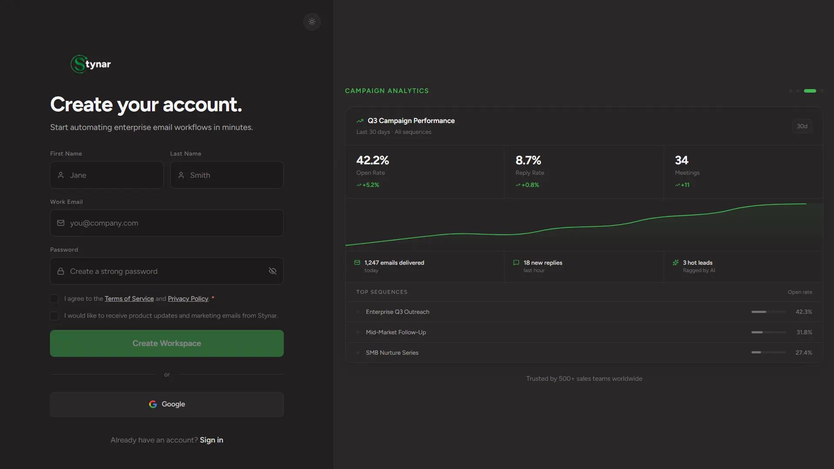Image resolution: width=834 pixels, height=469 pixels.
Task: Select the Mid-Market Follow-Up sequence row
Action: point(584,333)
